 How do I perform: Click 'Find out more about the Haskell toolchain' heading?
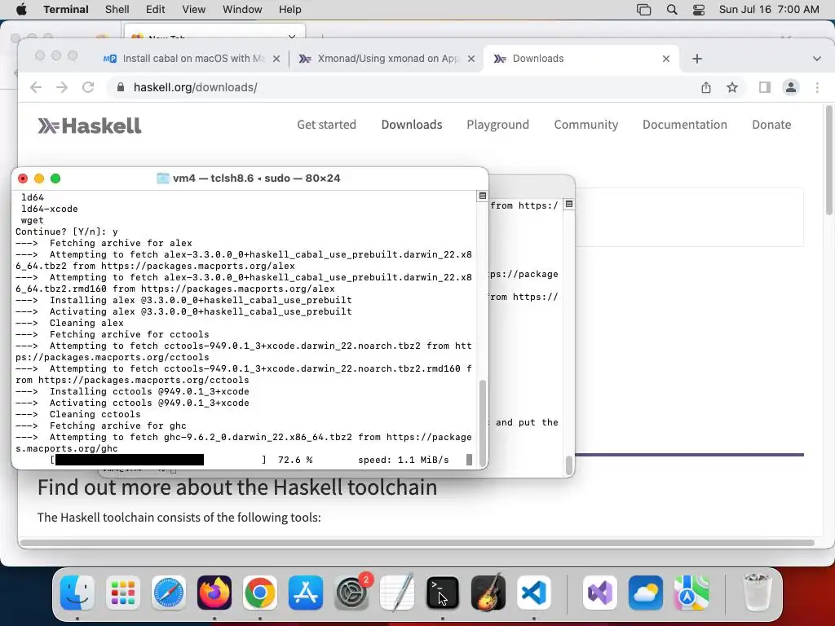(x=237, y=487)
